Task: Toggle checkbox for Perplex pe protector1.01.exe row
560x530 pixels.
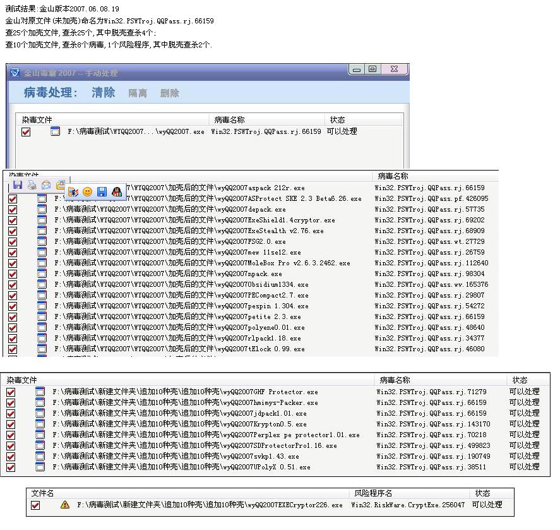Action: point(11,435)
